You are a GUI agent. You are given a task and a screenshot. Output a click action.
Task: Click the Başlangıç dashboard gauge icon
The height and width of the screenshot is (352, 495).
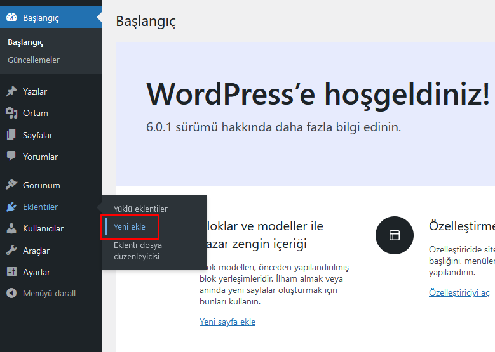(11, 17)
